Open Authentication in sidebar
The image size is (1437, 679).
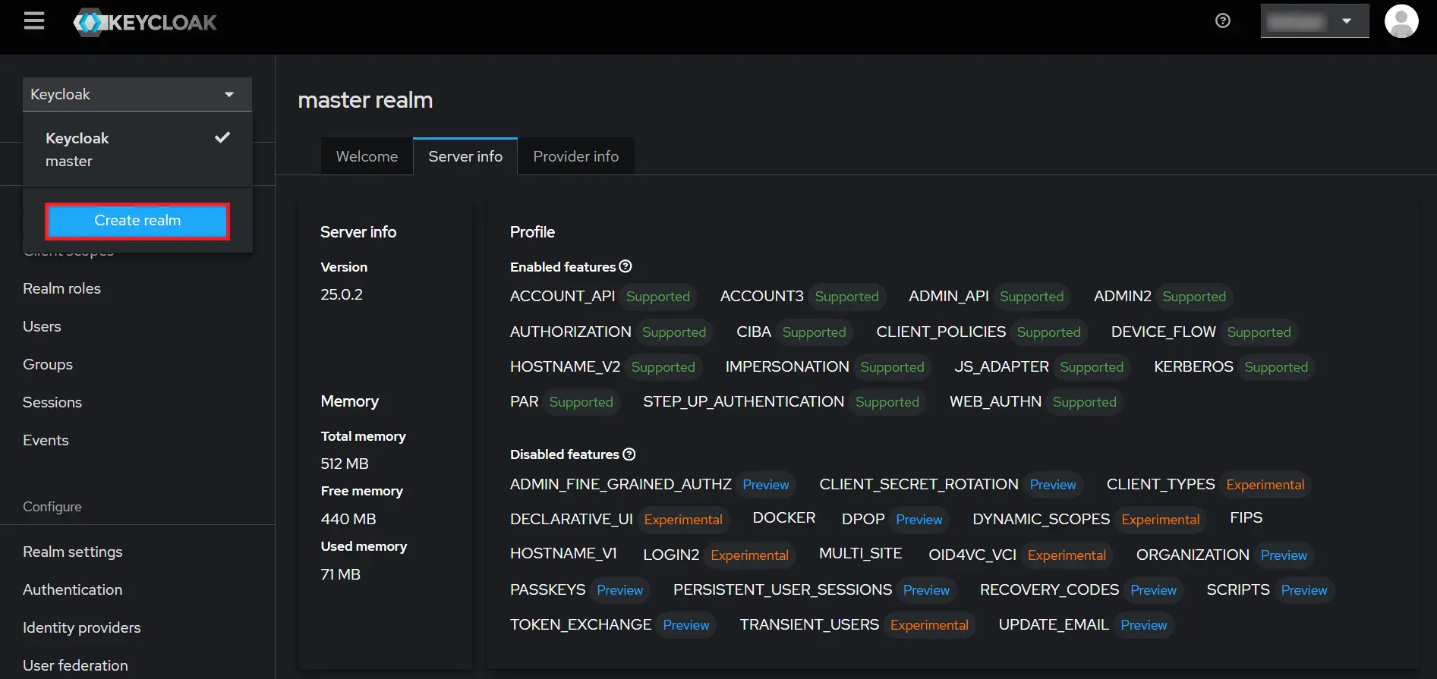(x=72, y=589)
